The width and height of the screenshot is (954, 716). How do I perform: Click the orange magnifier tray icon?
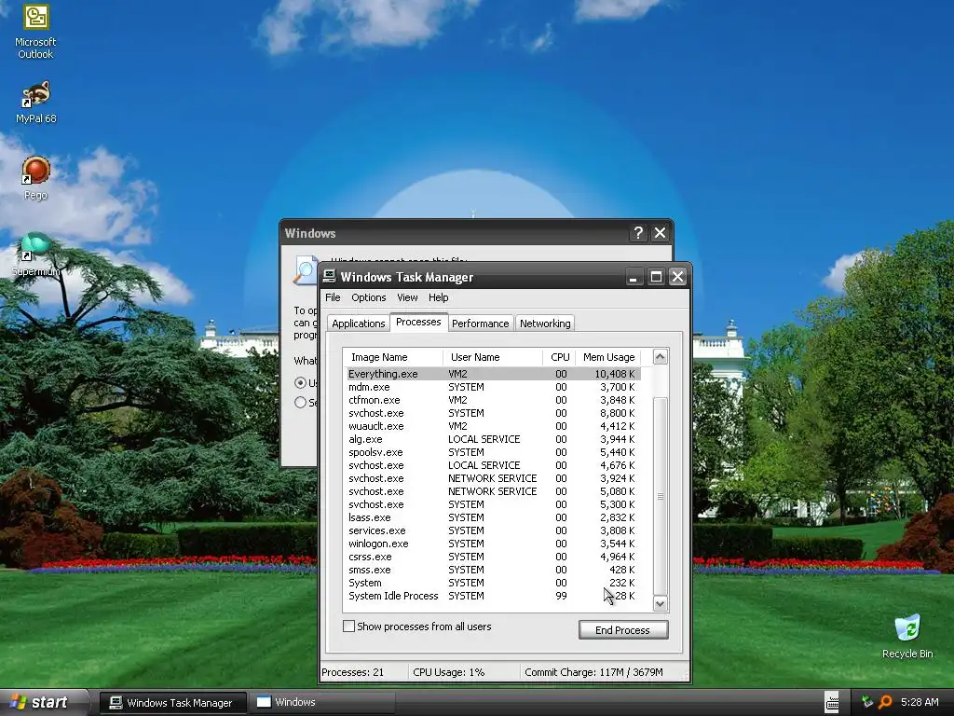click(x=885, y=702)
